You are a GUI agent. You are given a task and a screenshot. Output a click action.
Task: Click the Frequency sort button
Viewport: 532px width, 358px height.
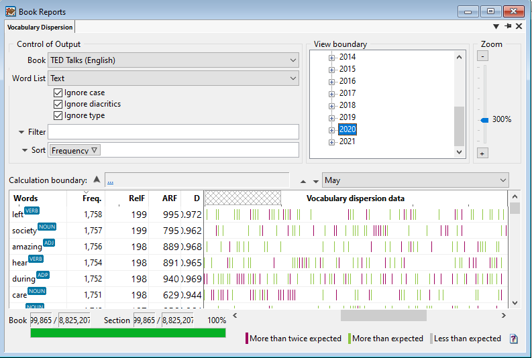pyautogui.click(x=74, y=150)
